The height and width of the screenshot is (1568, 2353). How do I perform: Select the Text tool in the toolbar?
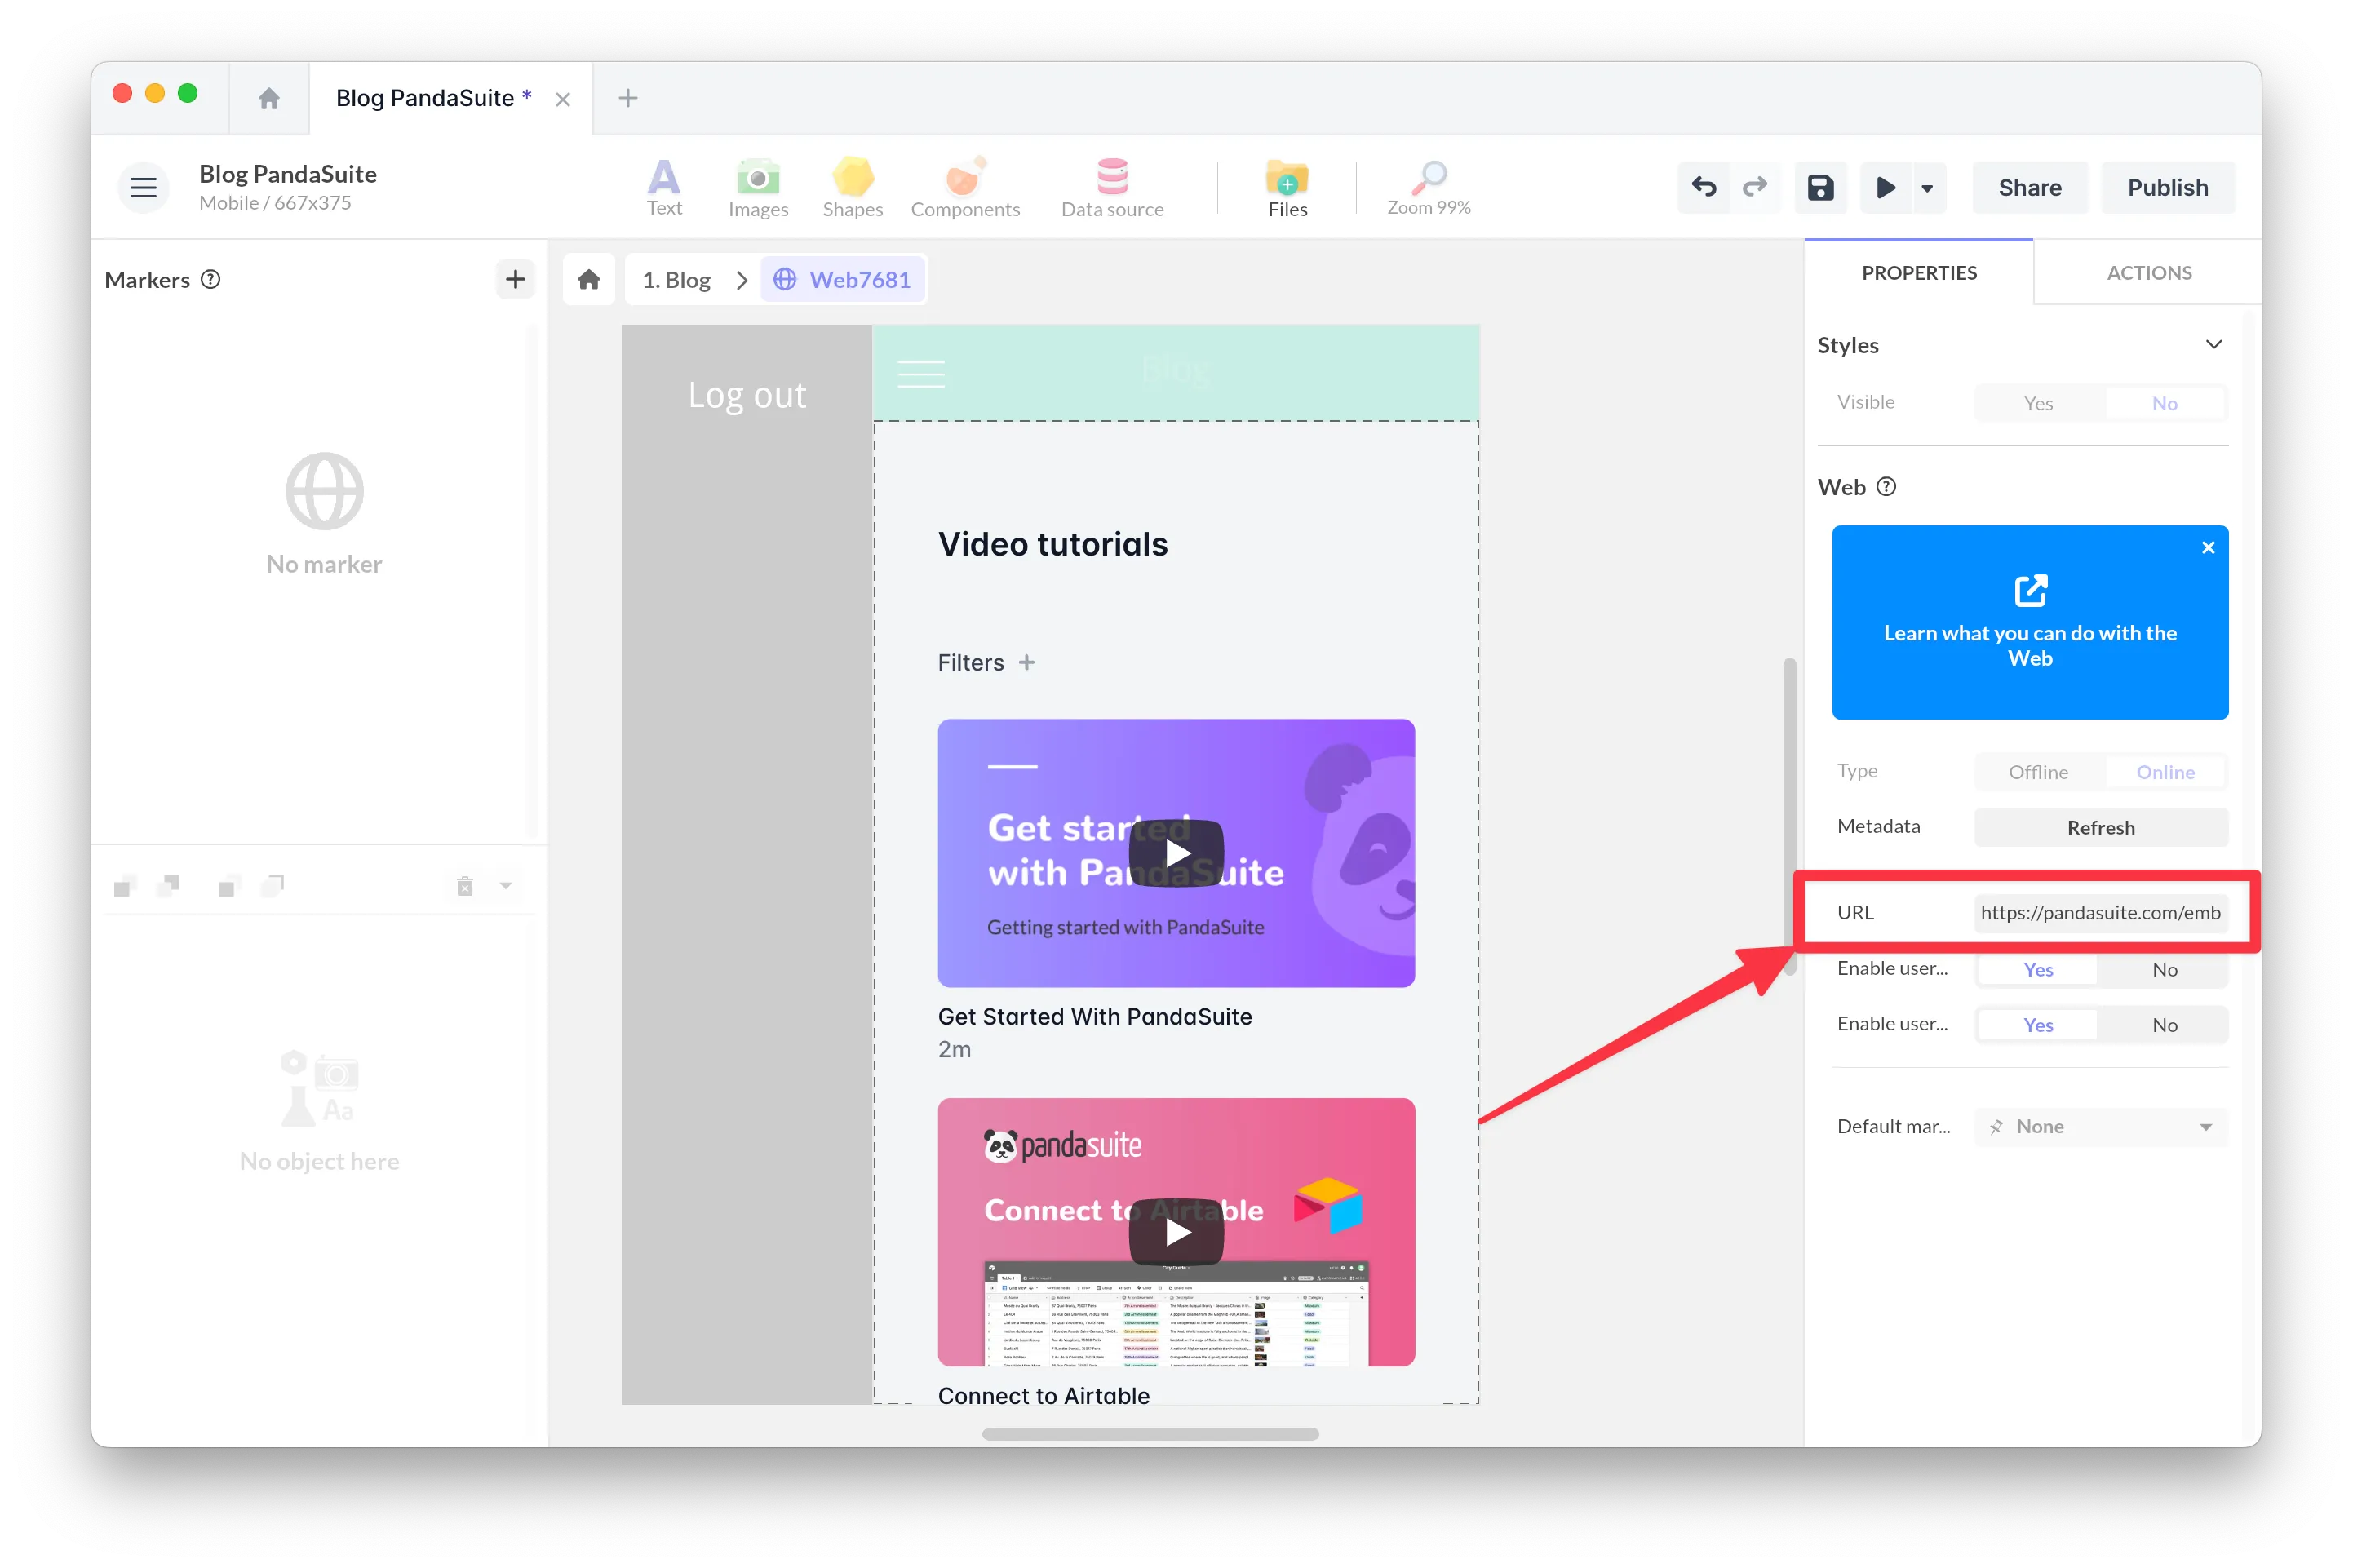pyautogui.click(x=663, y=187)
